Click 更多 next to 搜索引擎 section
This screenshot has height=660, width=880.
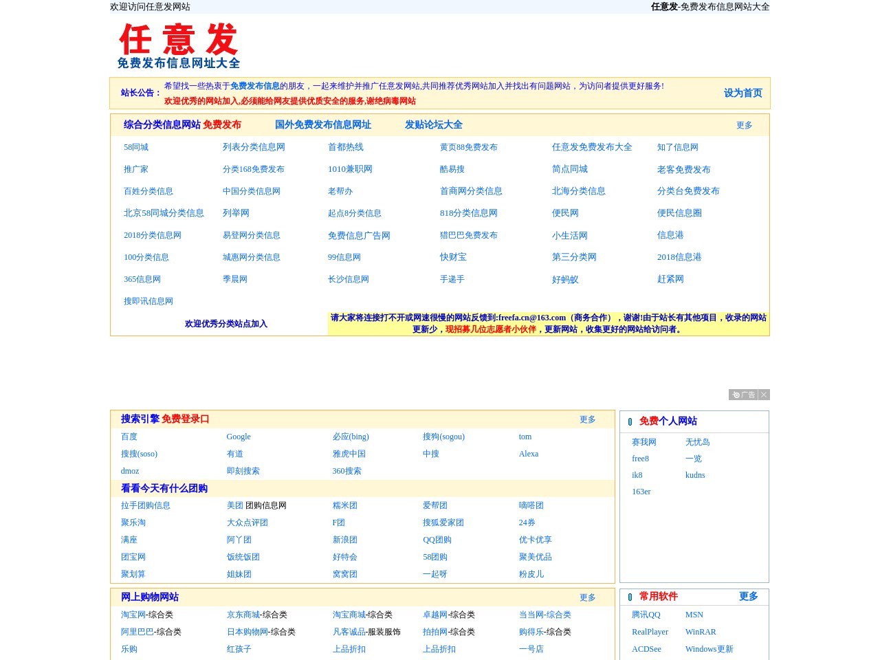587,419
